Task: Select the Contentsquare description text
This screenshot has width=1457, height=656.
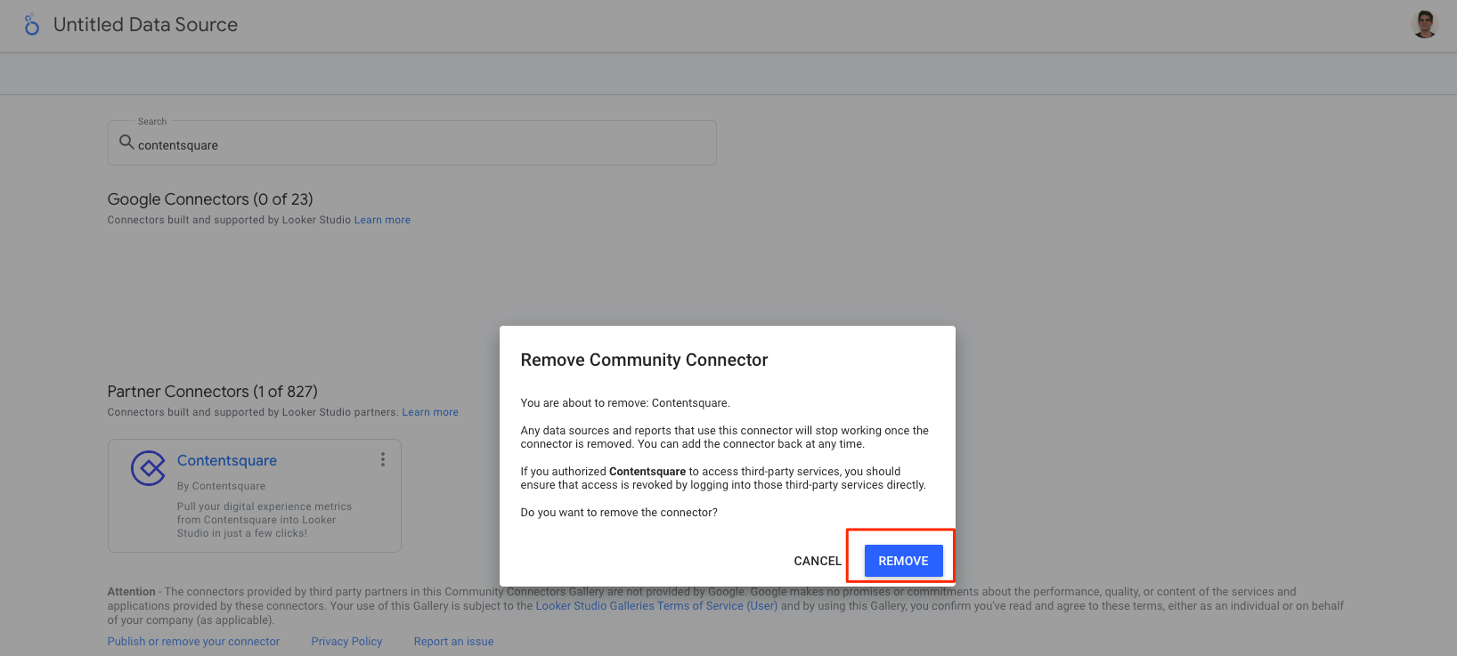Action: (x=265, y=520)
